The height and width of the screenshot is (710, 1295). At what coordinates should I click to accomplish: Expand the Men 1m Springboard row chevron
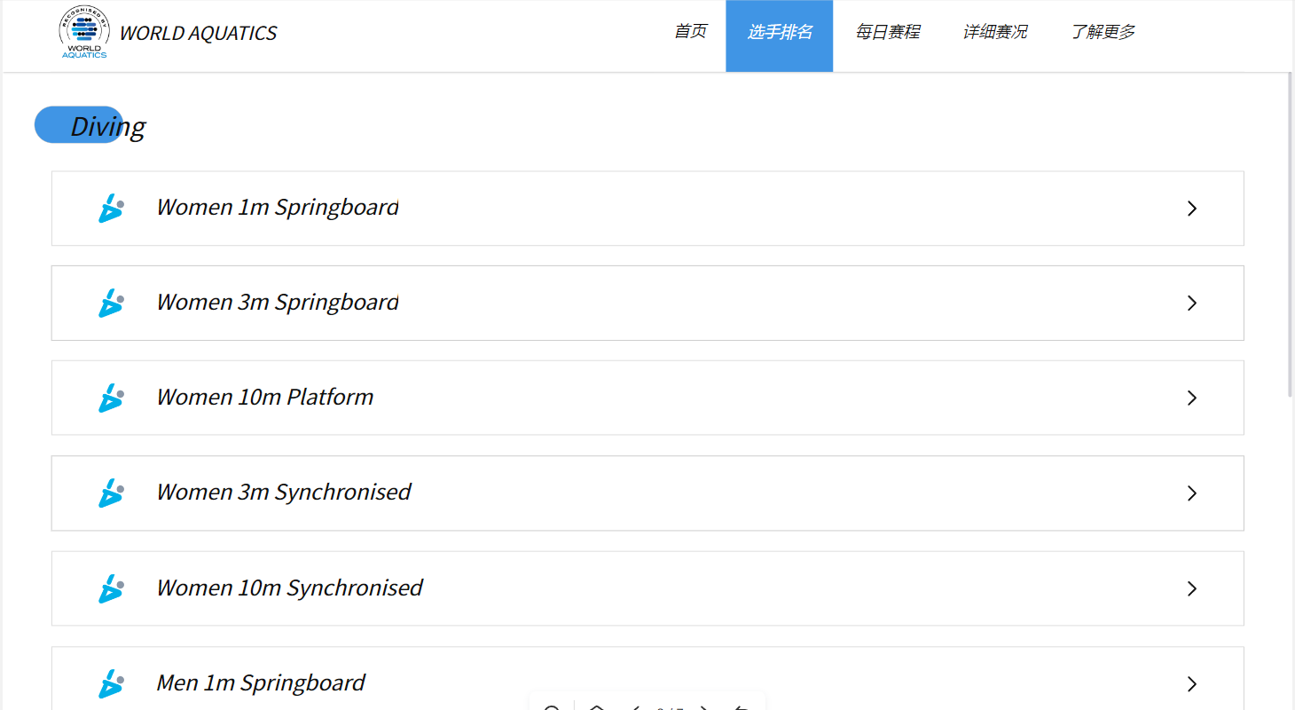click(x=1192, y=684)
